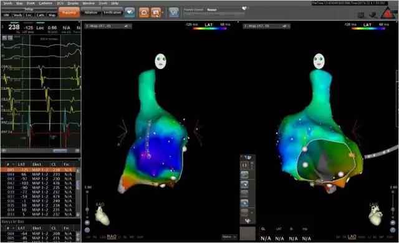Click the RAO heart orientation icon
This screenshot has height=243, width=399.
pyautogui.click(x=102, y=216)
